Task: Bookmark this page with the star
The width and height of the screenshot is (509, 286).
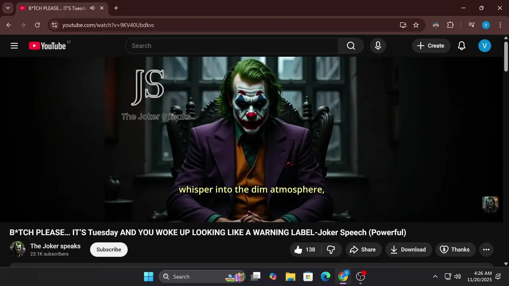Action: [416, 25]
